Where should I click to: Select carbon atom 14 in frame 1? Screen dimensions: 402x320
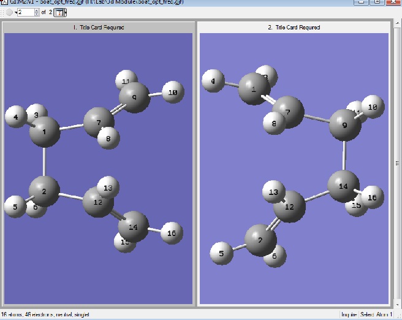133,227
